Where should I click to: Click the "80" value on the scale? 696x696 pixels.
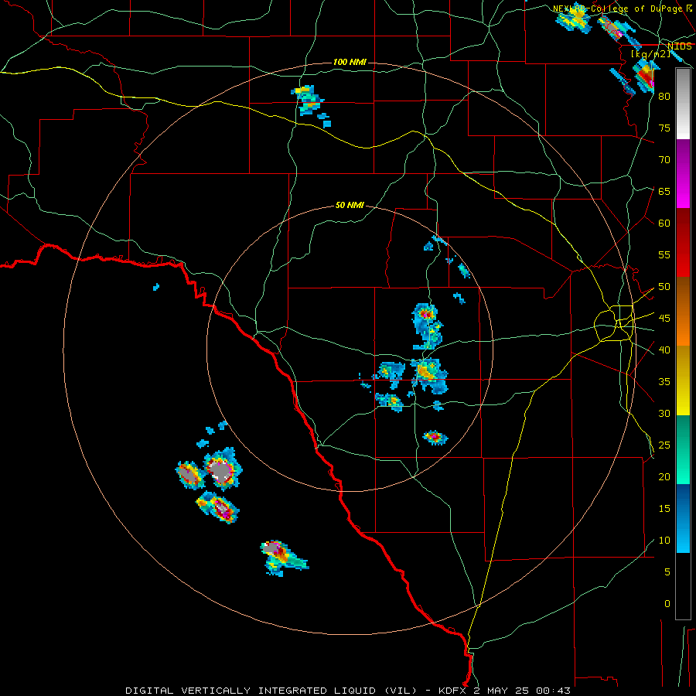(664, 97)
